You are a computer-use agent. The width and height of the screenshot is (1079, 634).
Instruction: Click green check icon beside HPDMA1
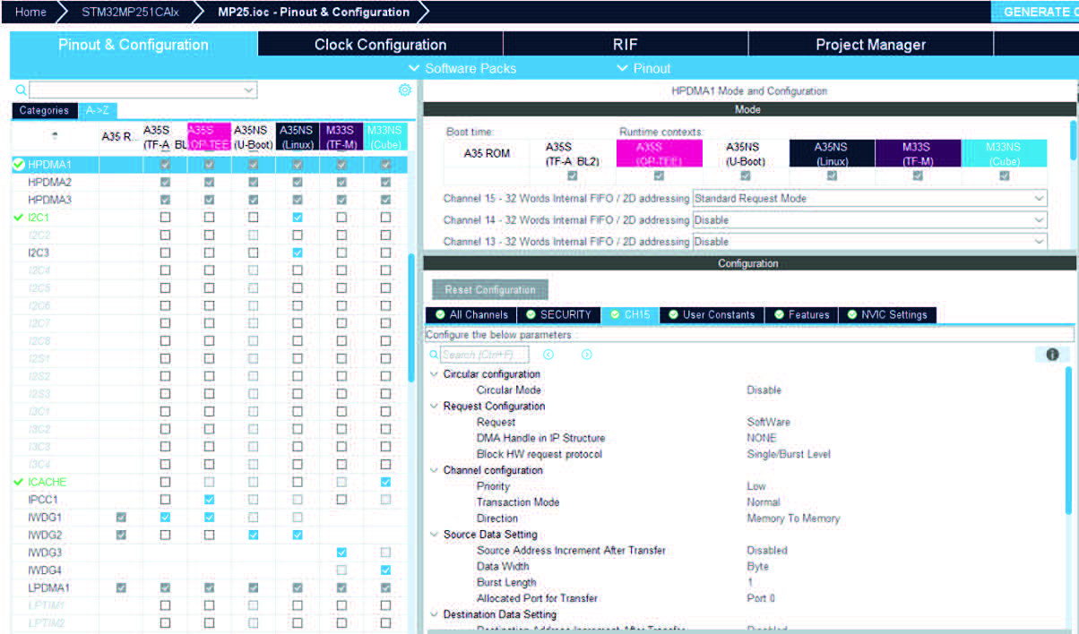click(x=18, y=165)
